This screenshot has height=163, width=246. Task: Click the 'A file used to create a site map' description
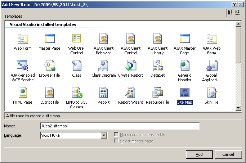point(33,116)
